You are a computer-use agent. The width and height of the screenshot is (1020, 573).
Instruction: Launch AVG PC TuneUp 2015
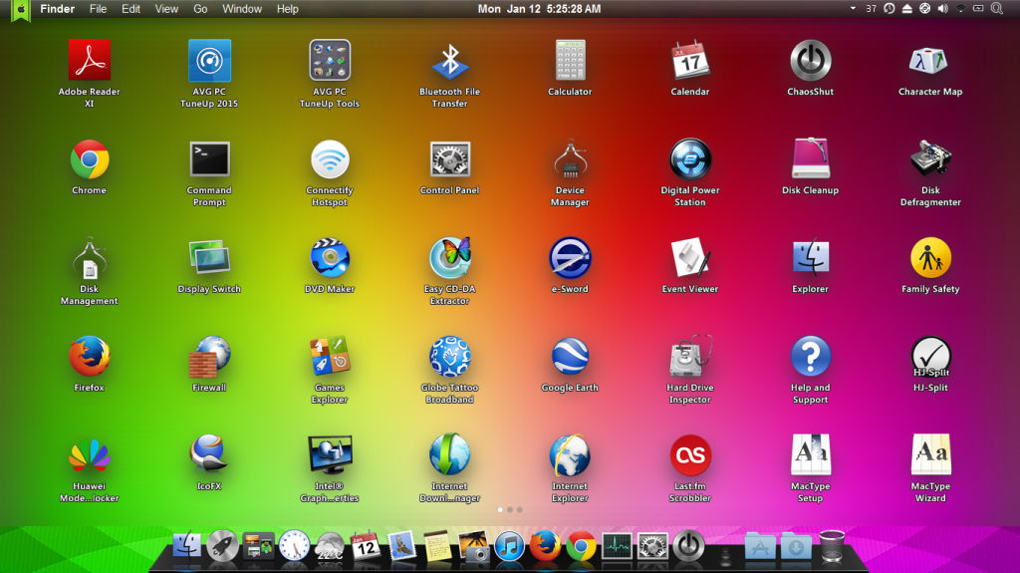pyautogui.click(x=209, y=61)
